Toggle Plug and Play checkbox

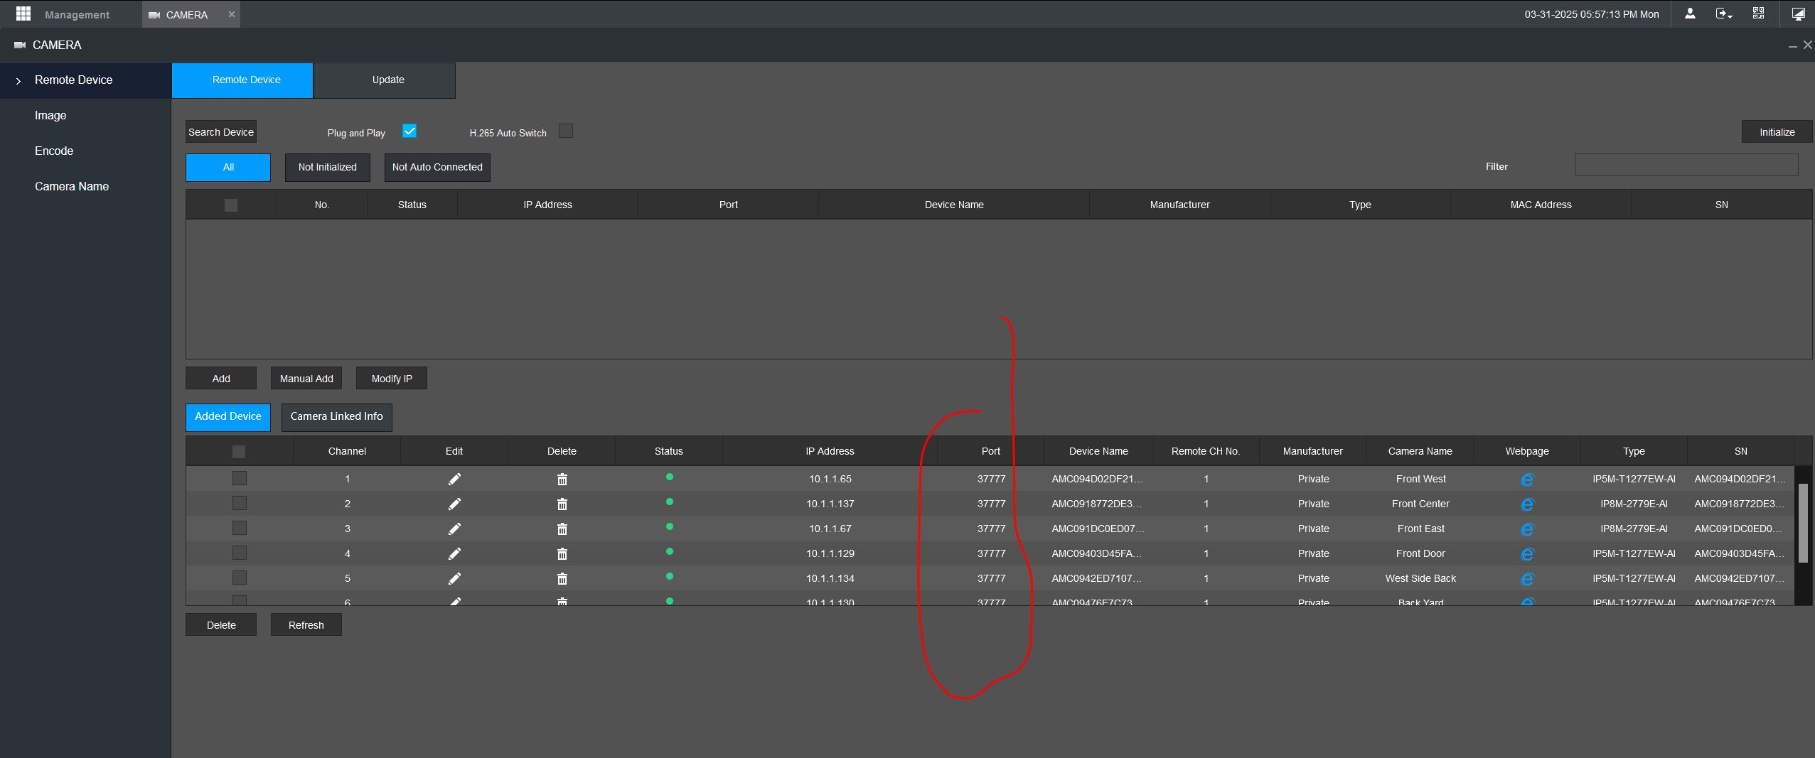409,131
